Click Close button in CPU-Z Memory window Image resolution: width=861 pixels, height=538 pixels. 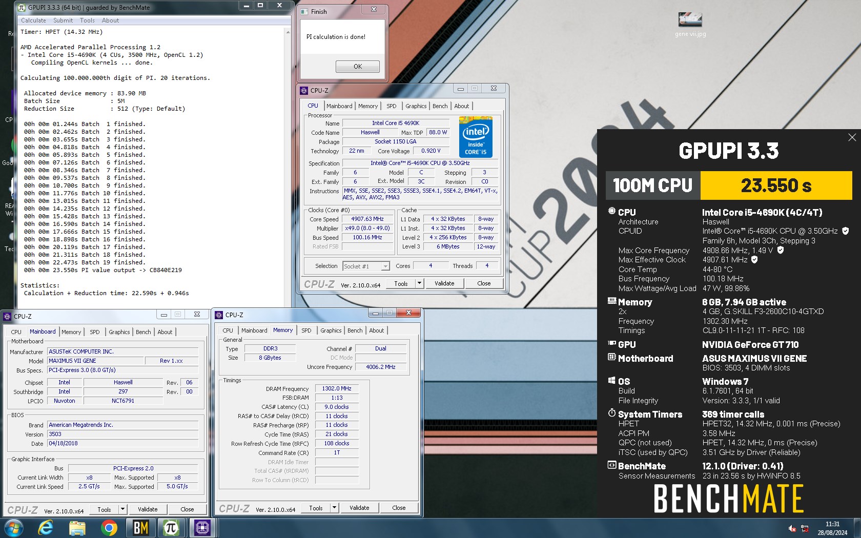point(399,508)
